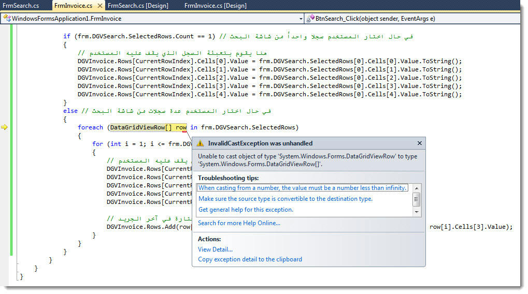Click the warning icon in exception dialog
The image size is (528, 294).
(x=201, y=143)
